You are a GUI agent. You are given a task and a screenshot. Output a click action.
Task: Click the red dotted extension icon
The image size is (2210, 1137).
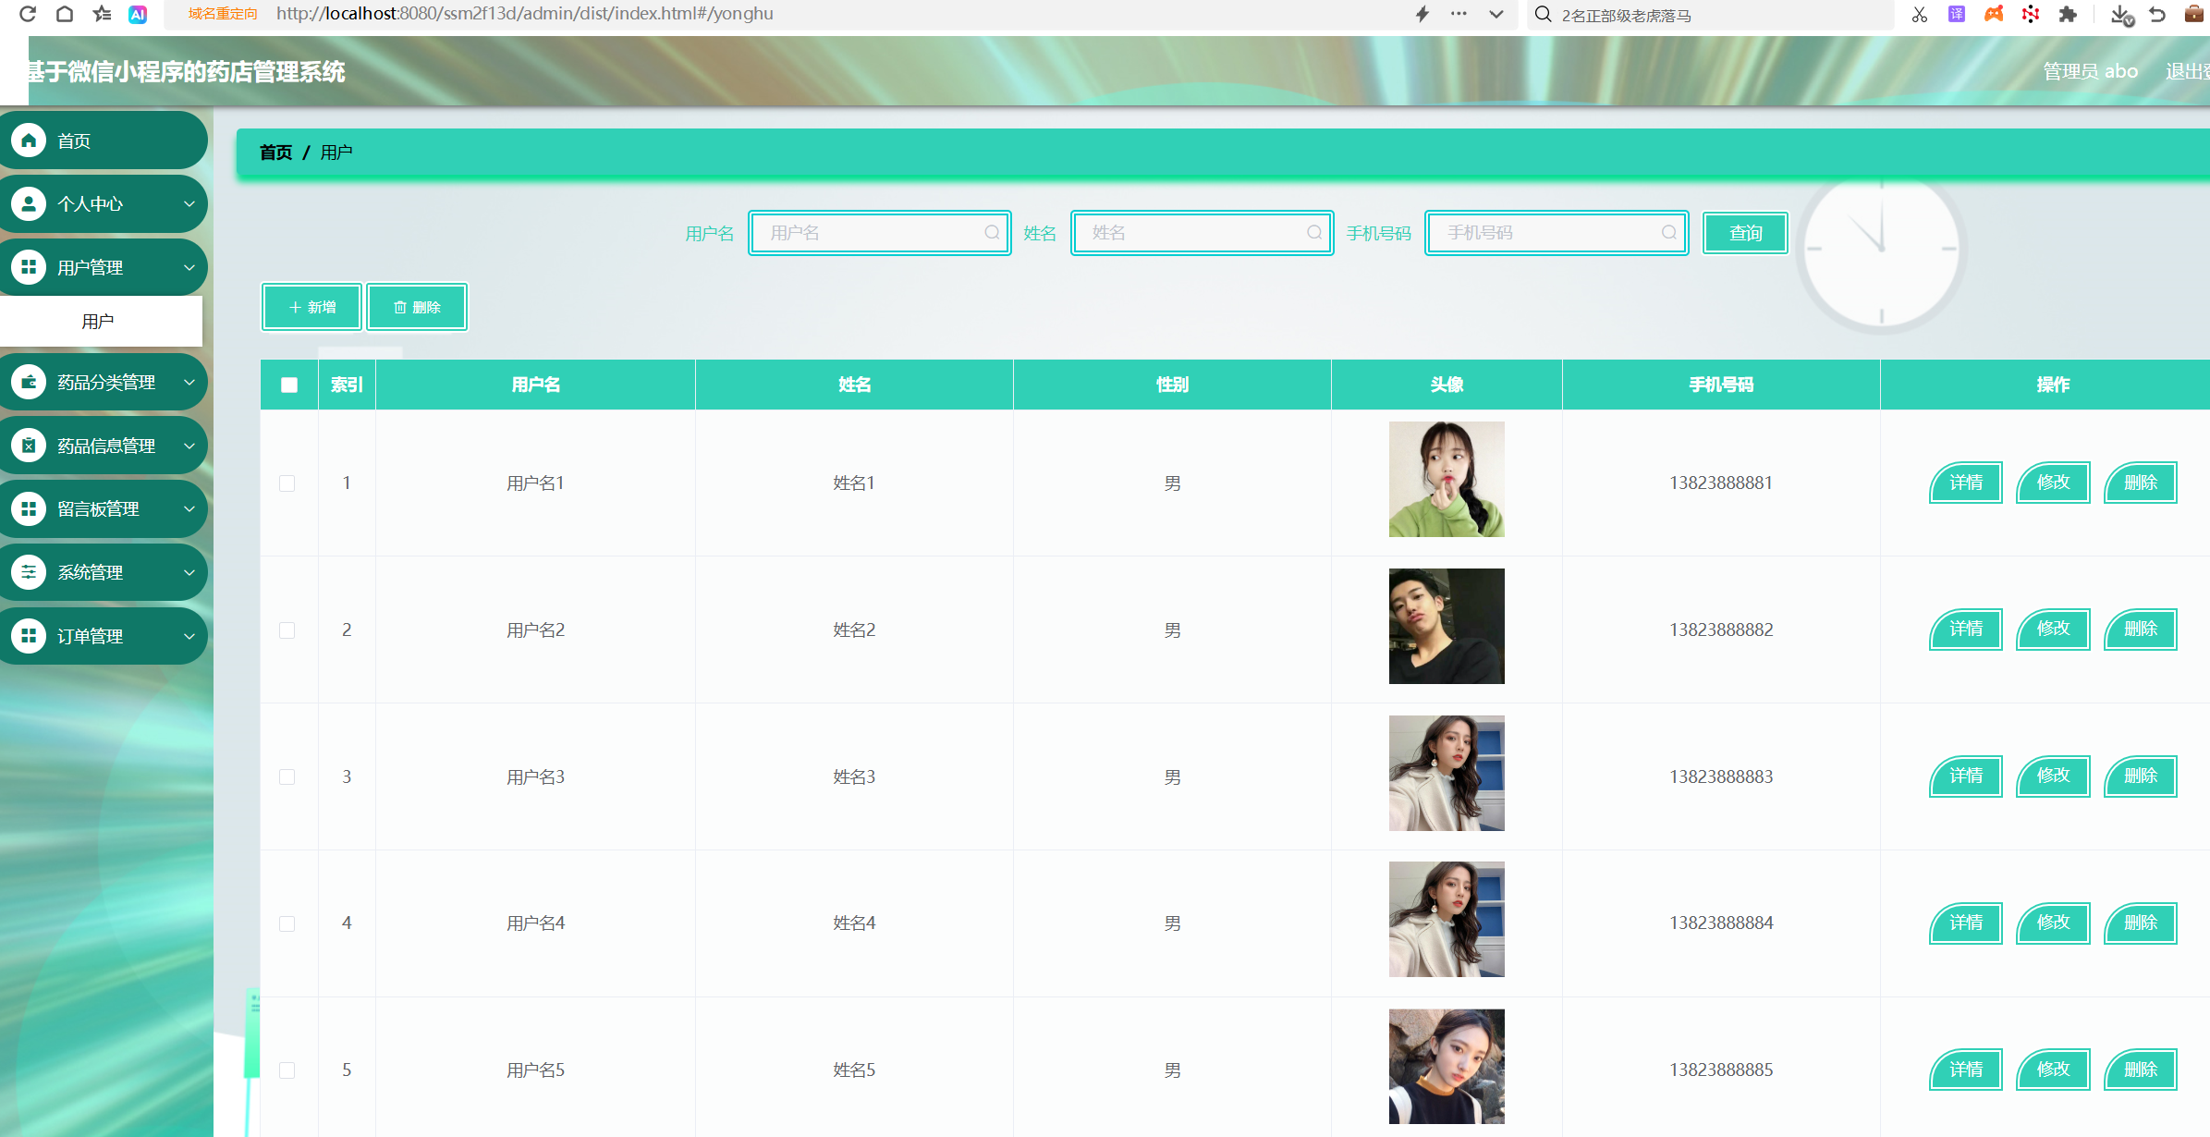2031,14
